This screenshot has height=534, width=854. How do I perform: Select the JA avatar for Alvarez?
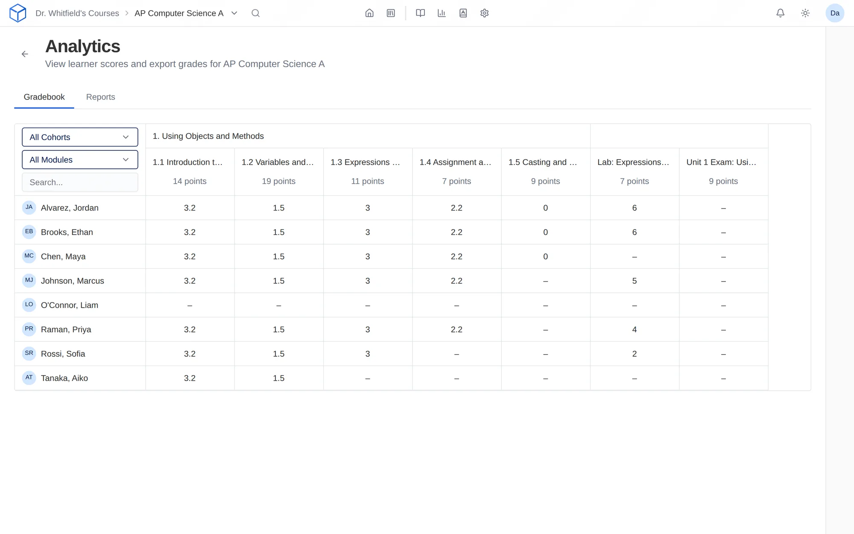(x=29, y=208)
